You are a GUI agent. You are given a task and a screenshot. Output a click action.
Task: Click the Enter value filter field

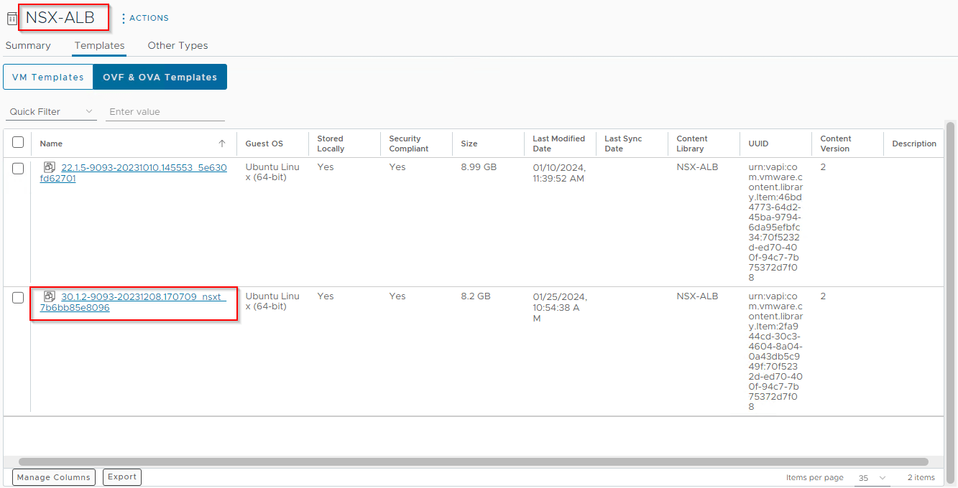tap(165, 112)
